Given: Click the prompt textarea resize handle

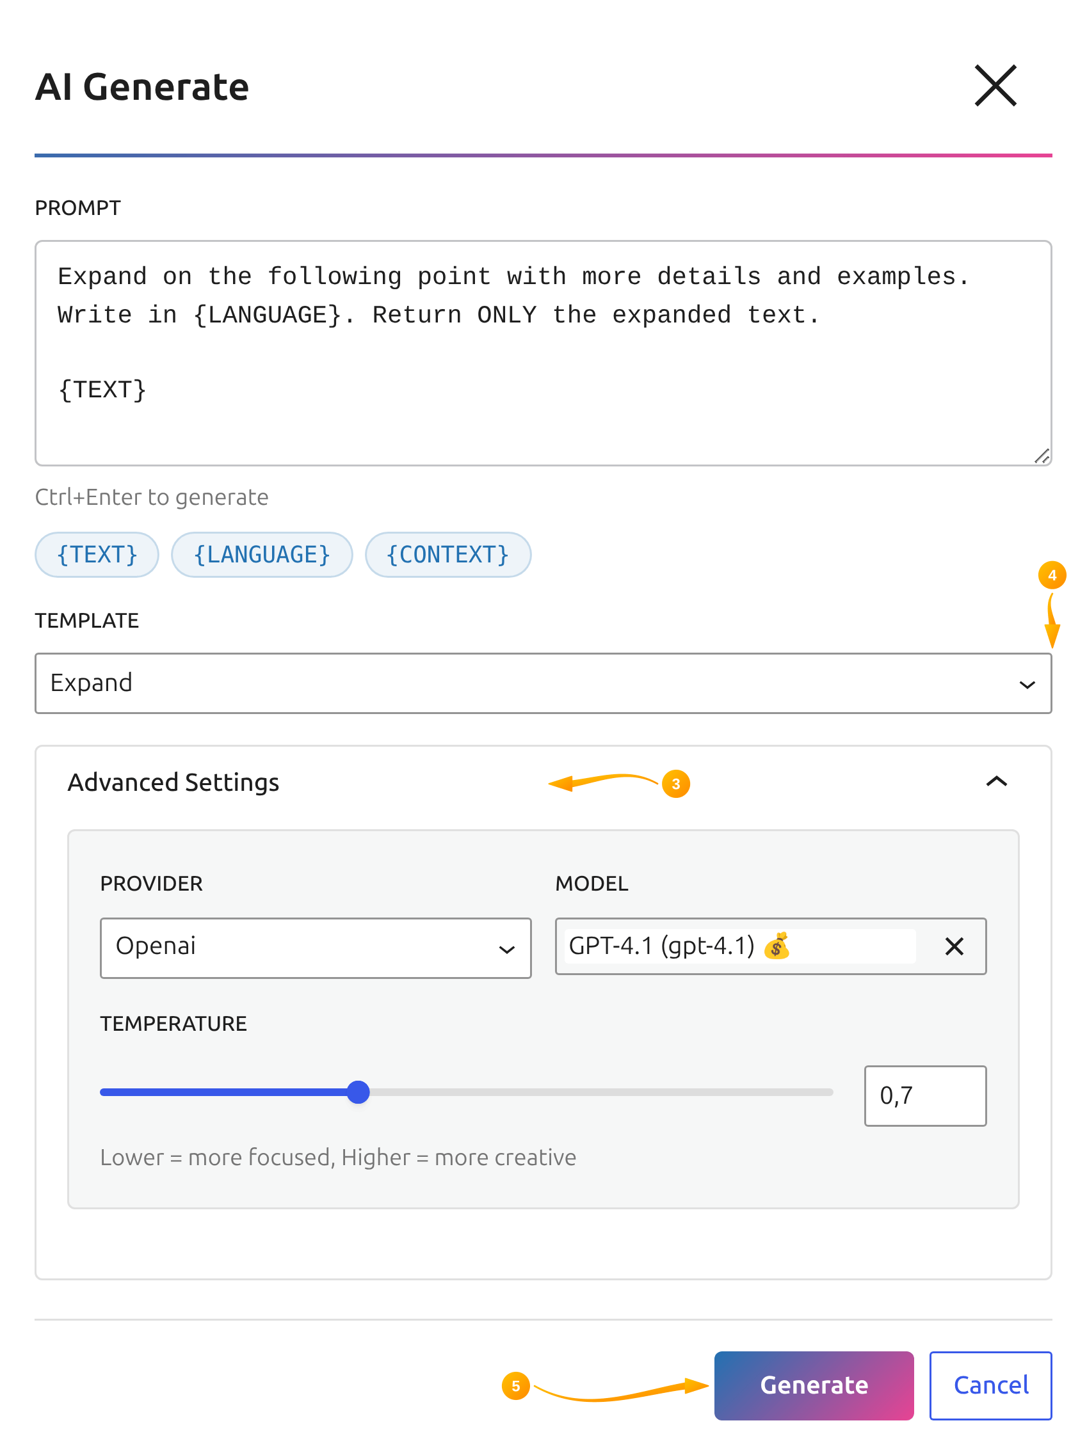Looking at the screenshot, I should point(1041,456).
